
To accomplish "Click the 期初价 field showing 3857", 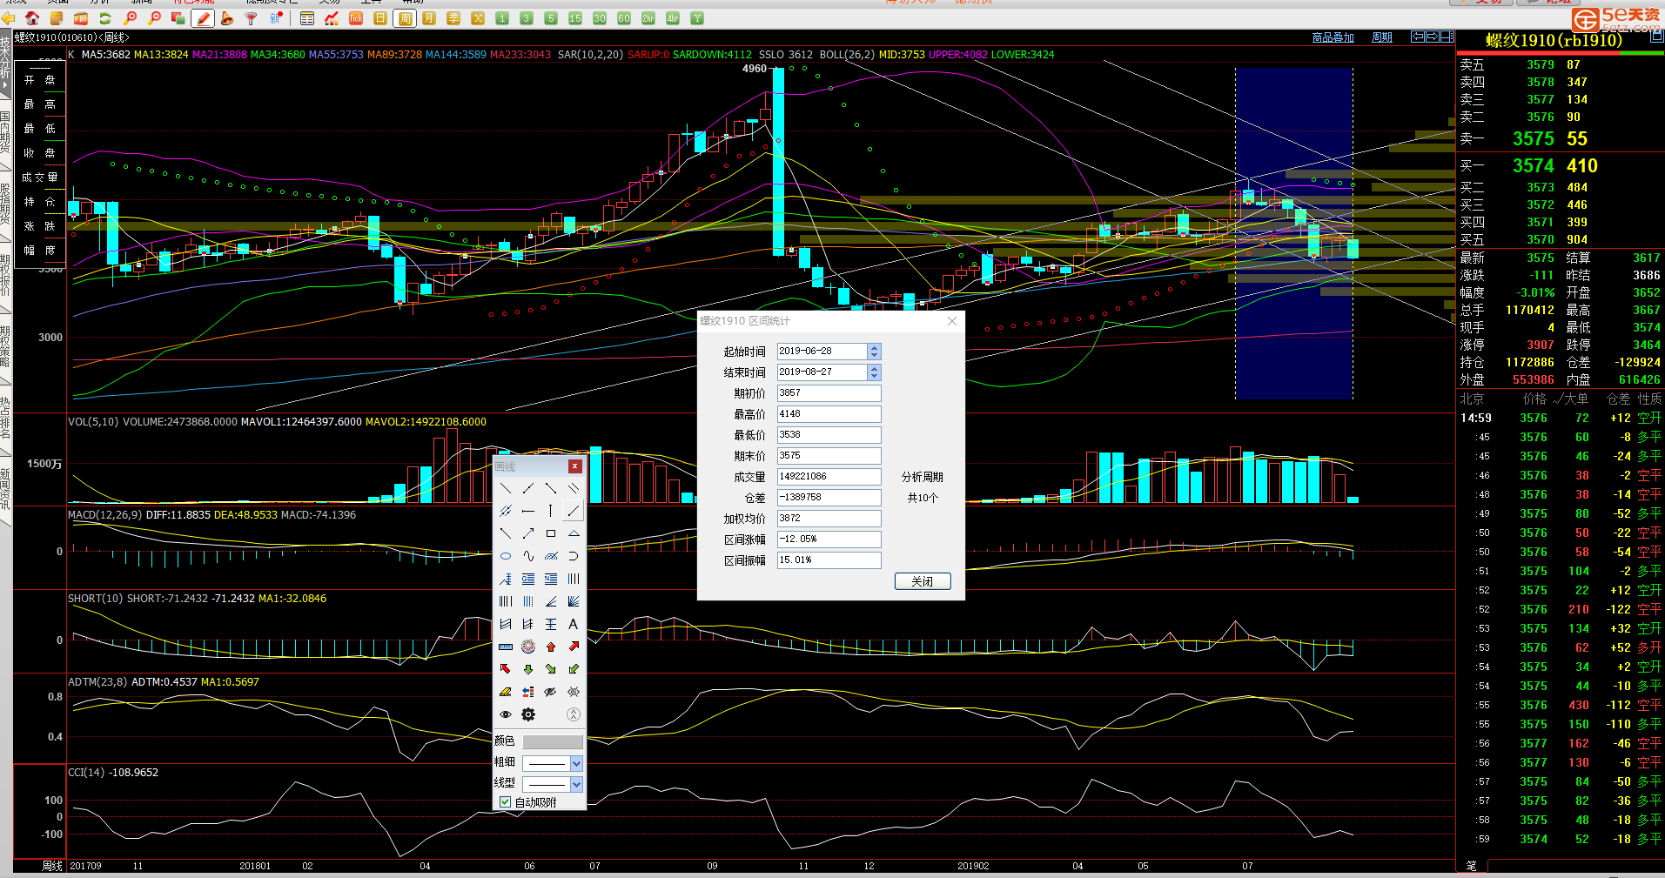I will pos(829,393).
